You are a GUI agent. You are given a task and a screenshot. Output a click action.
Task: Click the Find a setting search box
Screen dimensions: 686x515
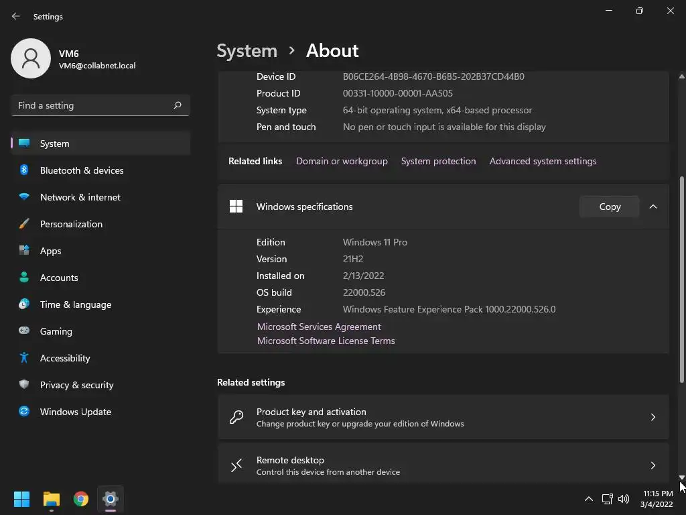(x=94, y=105)
